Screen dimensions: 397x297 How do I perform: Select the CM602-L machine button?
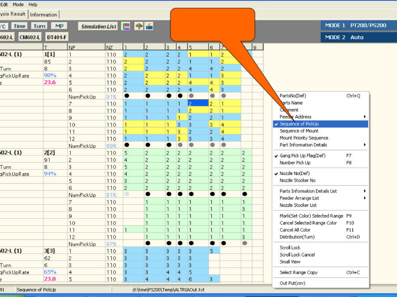point(29,37)
